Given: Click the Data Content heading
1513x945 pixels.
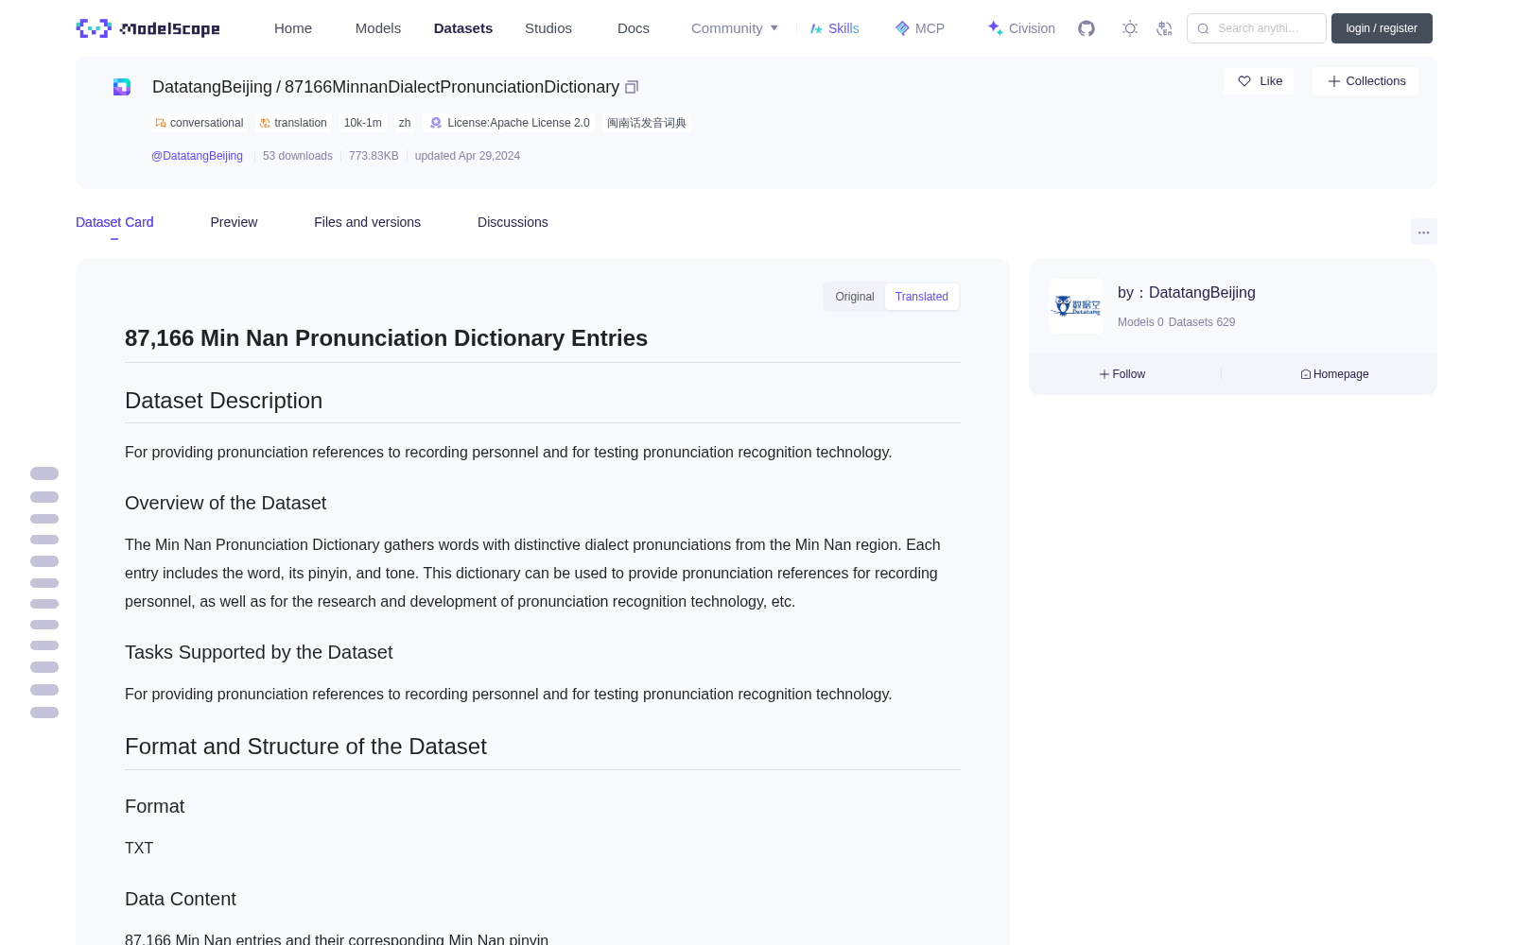Looking at the screenshot, I should click(181, 899).
